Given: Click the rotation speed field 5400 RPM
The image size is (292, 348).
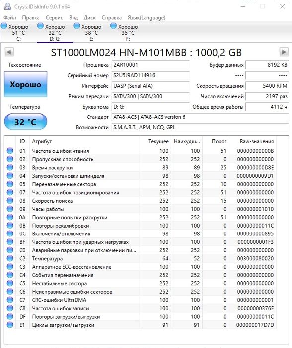Looking at the screenshot, I should pos(267,86).
